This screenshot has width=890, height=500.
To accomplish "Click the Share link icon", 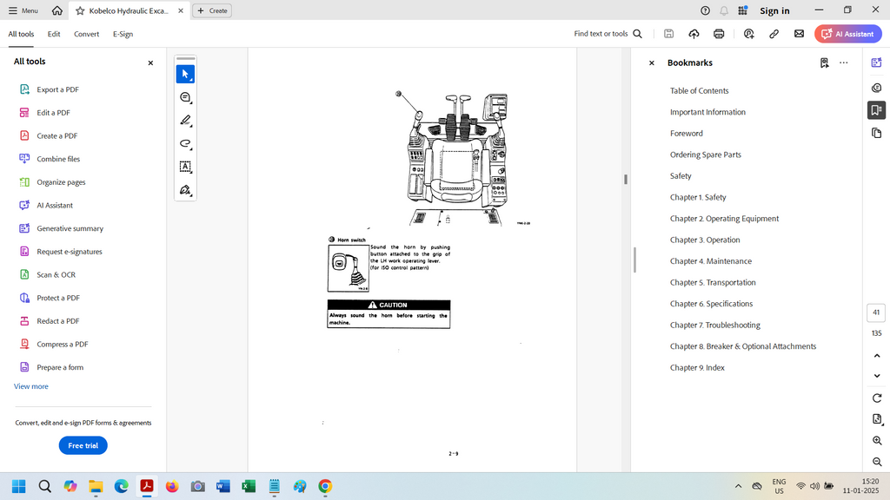I will tap(774, 34).
